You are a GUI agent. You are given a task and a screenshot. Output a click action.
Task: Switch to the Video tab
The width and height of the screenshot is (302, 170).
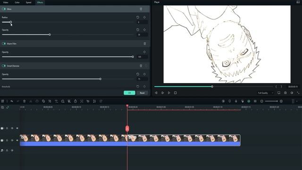(6, 2)
